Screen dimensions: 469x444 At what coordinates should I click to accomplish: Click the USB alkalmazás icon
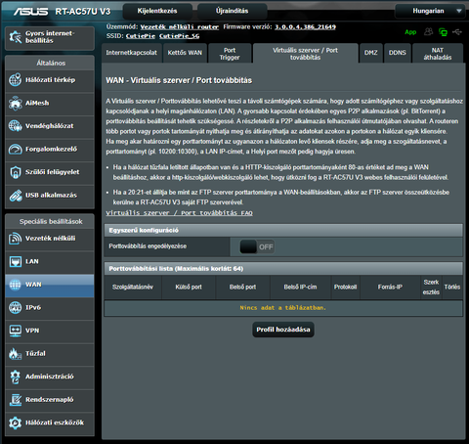[x=15, y=196]
